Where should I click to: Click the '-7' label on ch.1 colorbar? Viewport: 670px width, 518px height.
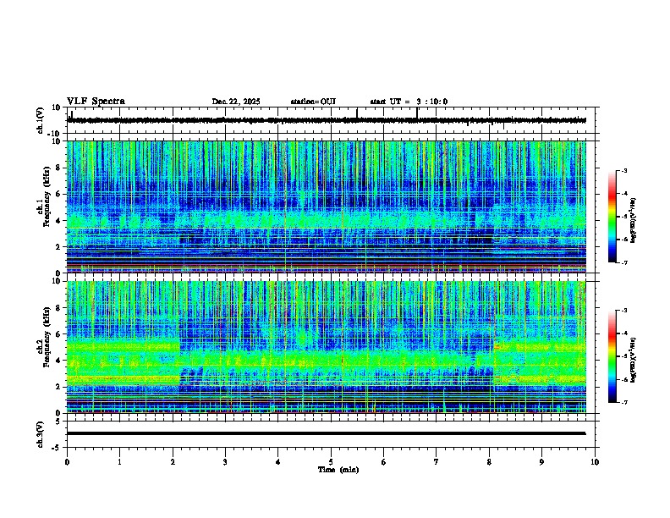pos(624,262)
